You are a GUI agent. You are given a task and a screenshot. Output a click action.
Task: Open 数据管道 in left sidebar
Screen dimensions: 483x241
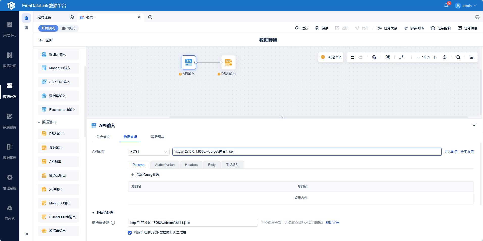click(10, 60)
